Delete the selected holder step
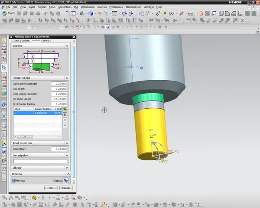 coord(65,114)
